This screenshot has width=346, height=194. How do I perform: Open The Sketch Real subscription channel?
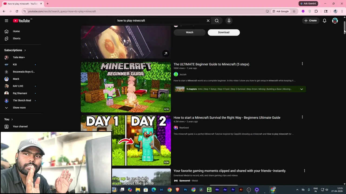[22, 100]
